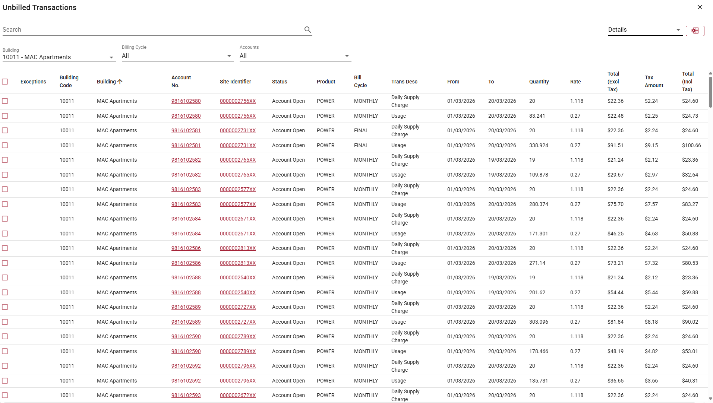Viewport: 713px width, 403px height.
Task: Select the 9816102590 Usage row checkbox
Action: click(5, 351)
